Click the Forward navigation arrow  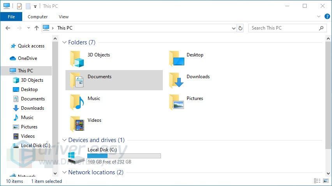click(19, 28)
